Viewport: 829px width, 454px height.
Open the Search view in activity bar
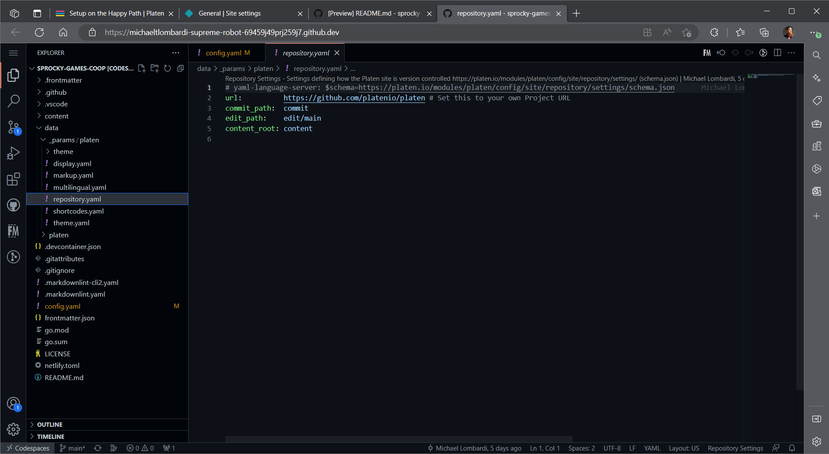point(13,101)
